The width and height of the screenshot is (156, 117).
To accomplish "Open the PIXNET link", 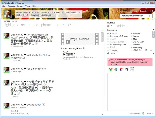I will 43,55.
